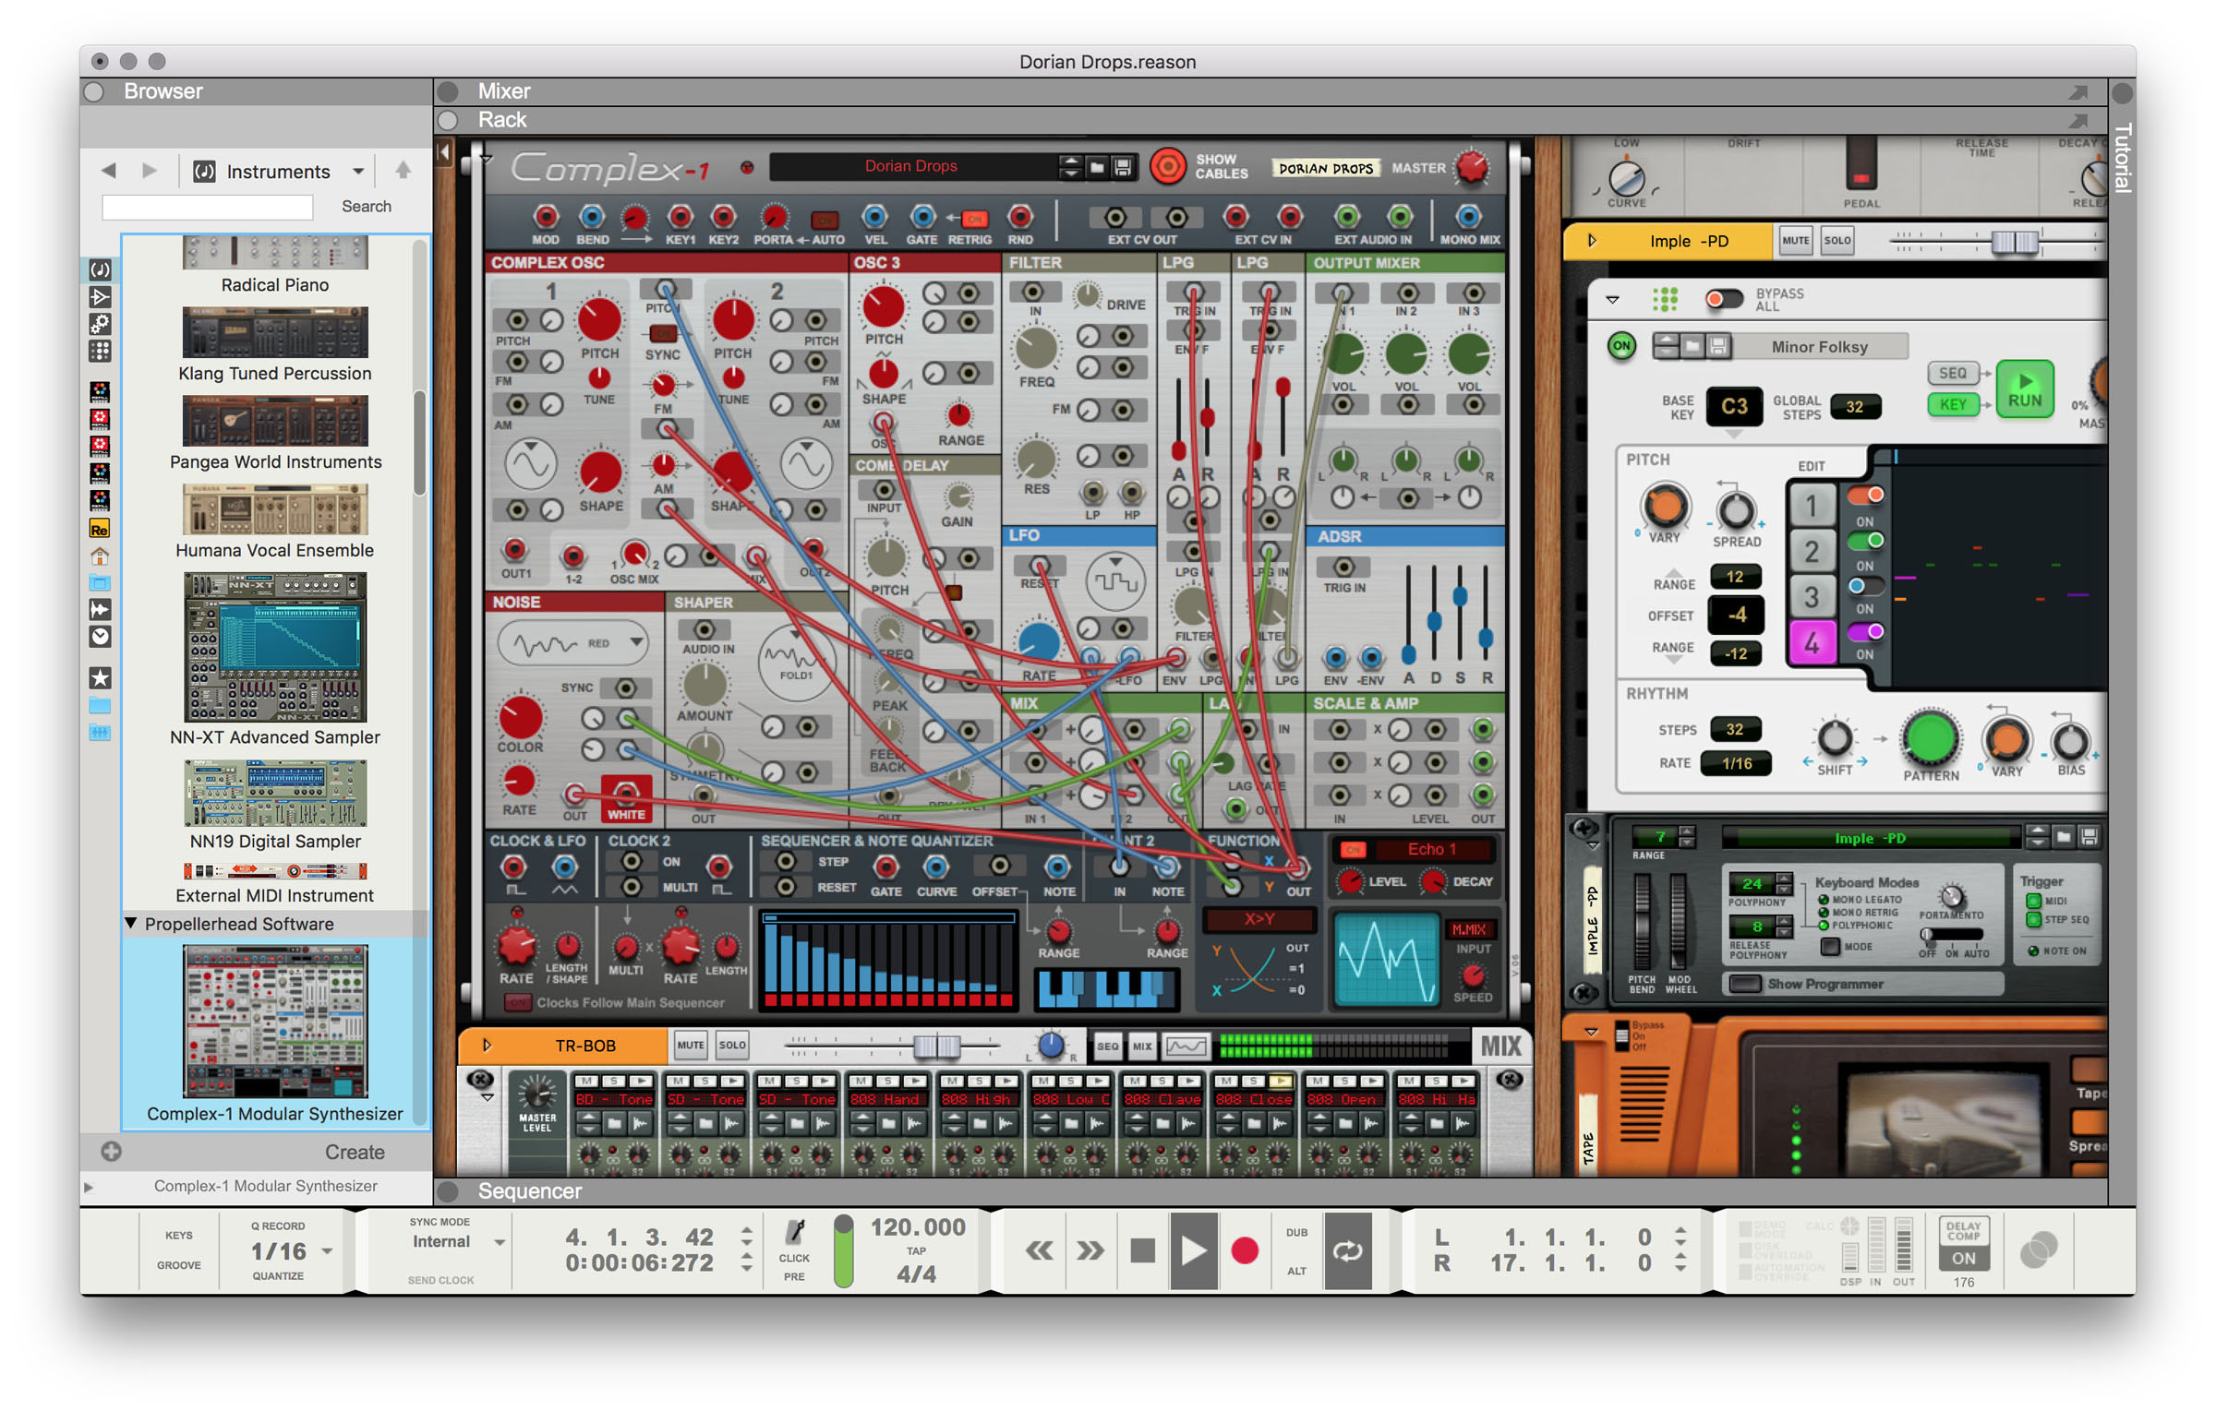Solo the Imple -PD track
The height and width of the screenshot is (1411, 2216).
[1837, 240]
